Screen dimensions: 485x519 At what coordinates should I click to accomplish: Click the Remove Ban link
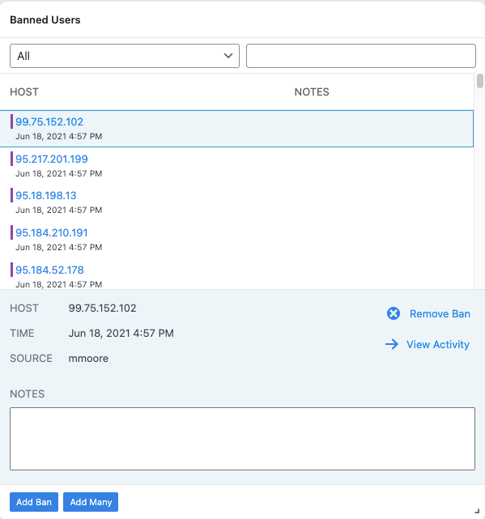(440, 314)
